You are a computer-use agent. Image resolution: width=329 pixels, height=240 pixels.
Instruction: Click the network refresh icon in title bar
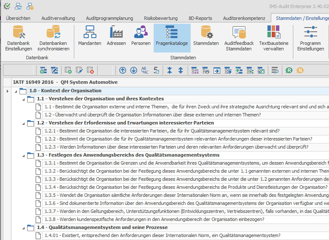click(18, 6)
